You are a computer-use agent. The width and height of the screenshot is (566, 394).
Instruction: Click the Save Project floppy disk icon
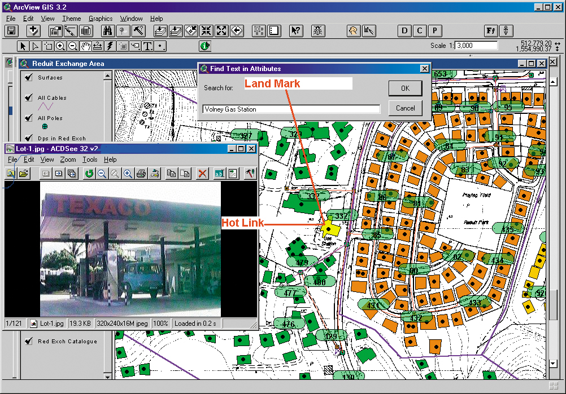[11, 31]
